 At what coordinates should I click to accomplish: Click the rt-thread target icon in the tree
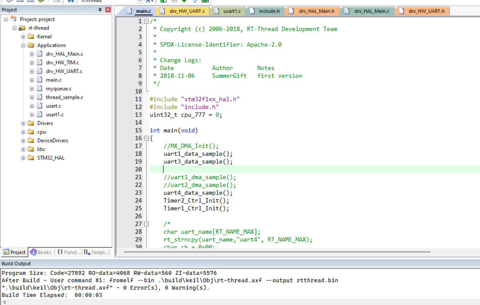(22, 28)
